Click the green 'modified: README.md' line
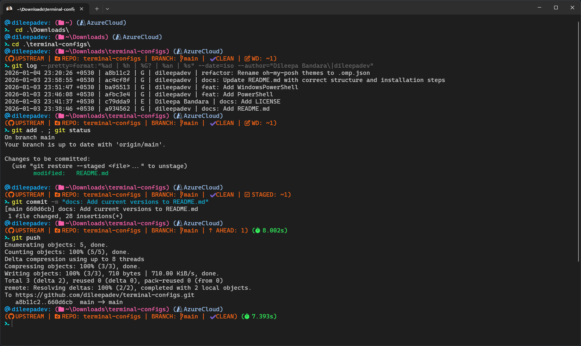The height and width of the screenshot is (346, 581). [71, 173]
